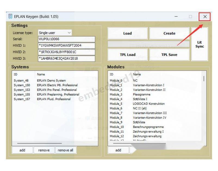This screenshot has height=171, width=218.
Task: Open the License type dropdown
Action: [x=55, y=33]
